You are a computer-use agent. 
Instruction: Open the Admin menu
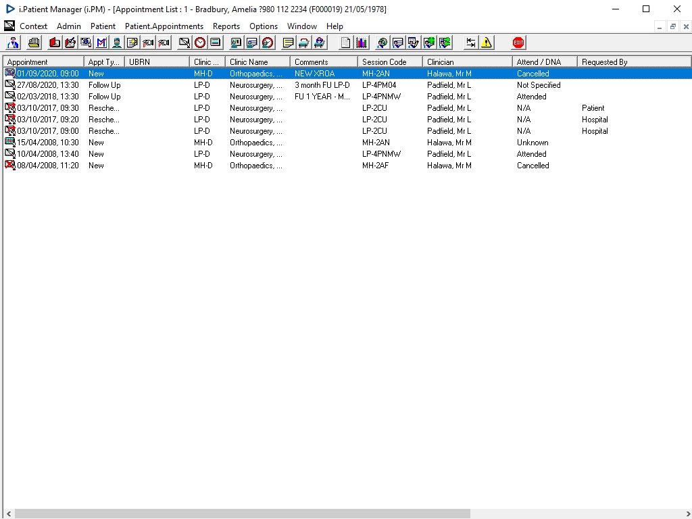69,26
